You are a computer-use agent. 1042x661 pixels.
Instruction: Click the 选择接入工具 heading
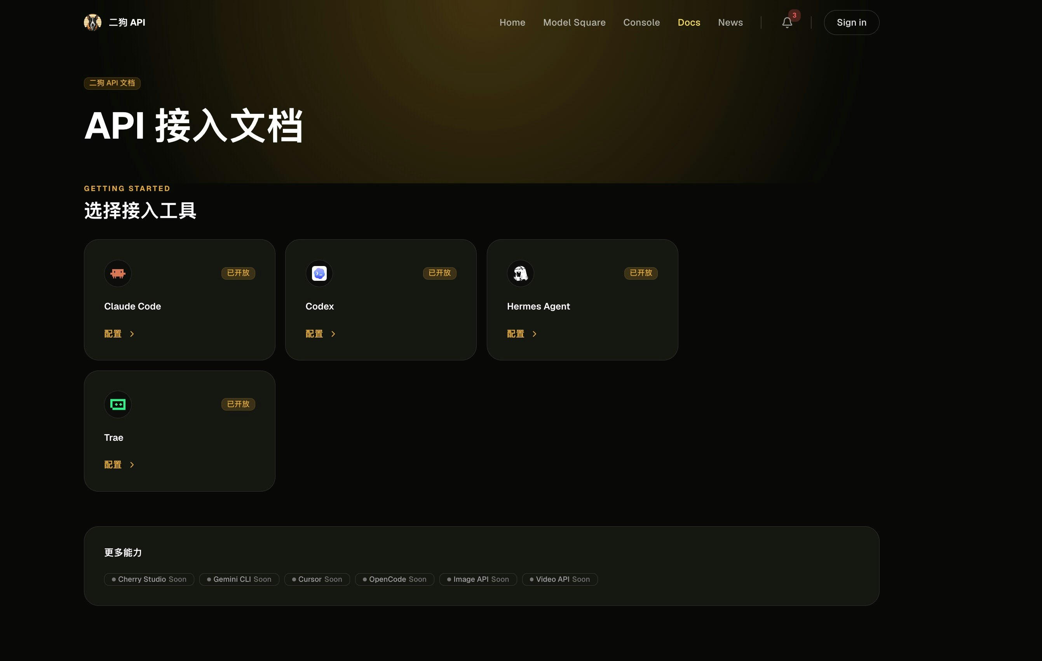[140, 210]
